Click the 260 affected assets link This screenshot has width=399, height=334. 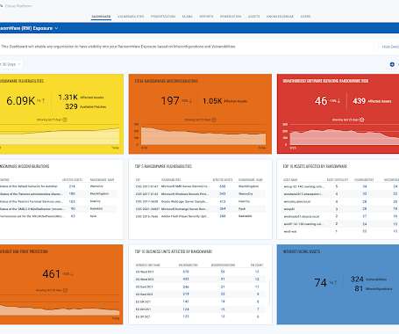(223, 216)
